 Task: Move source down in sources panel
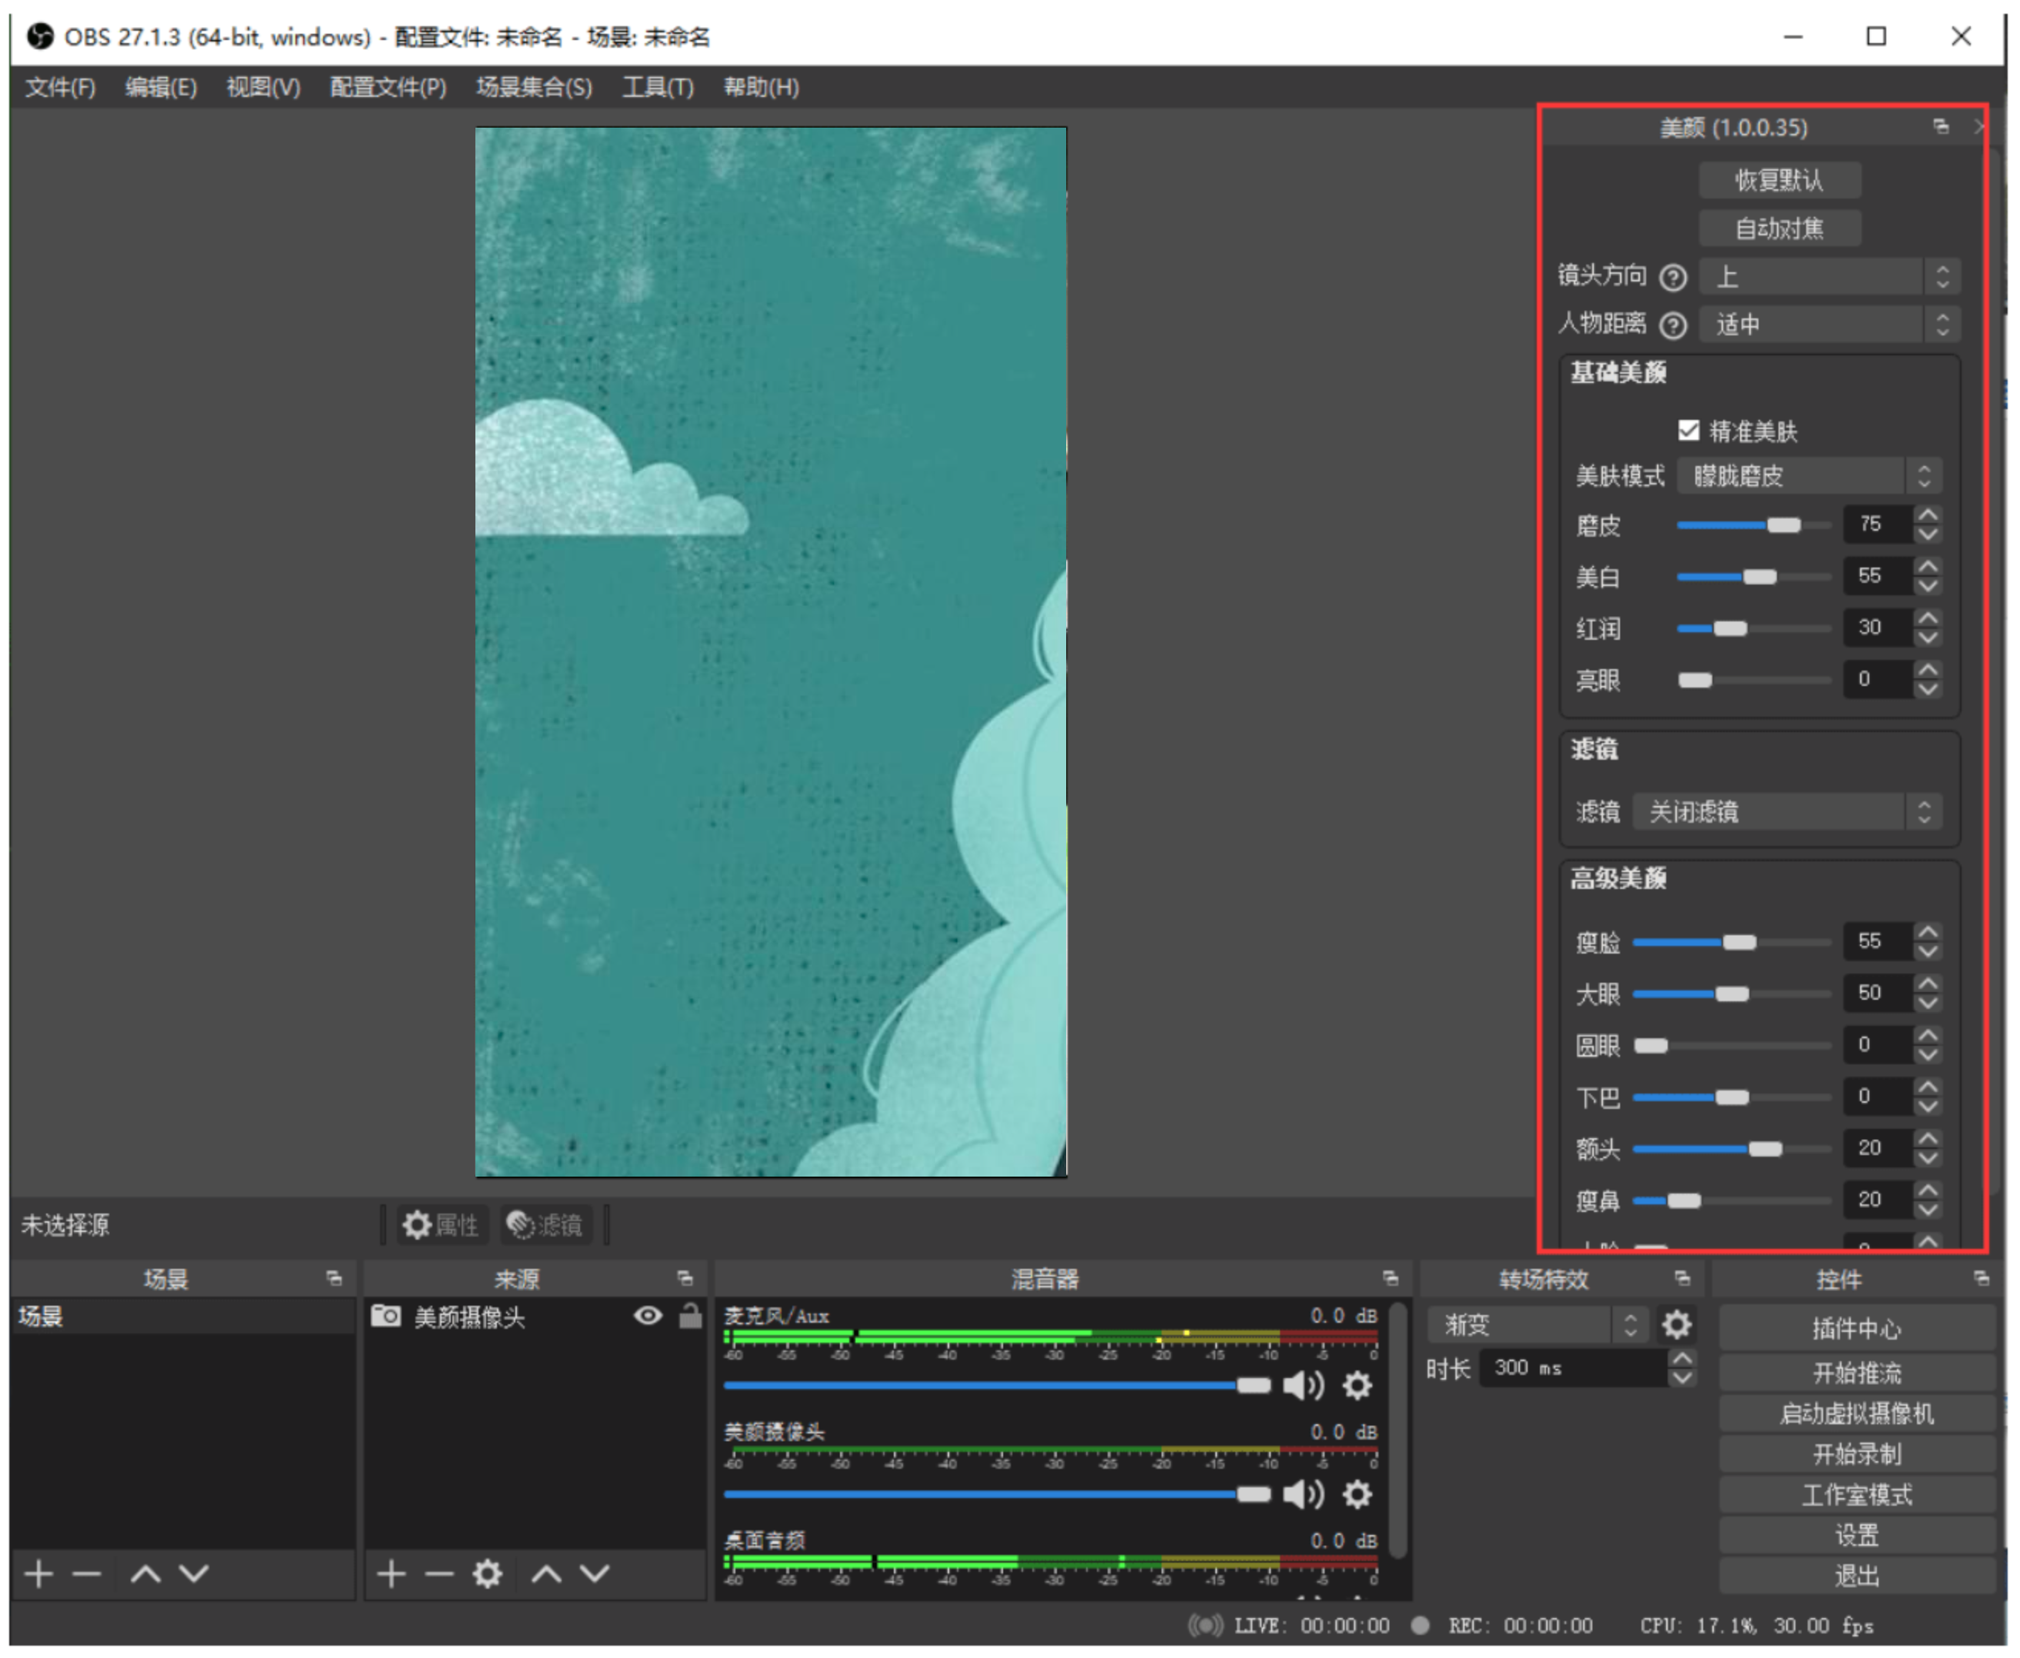(x=595, y=1573)
